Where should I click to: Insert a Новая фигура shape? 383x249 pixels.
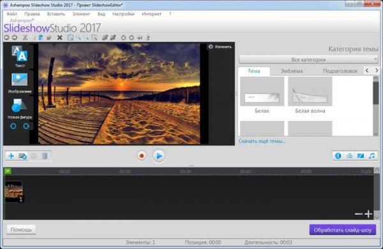pos(20,109)
